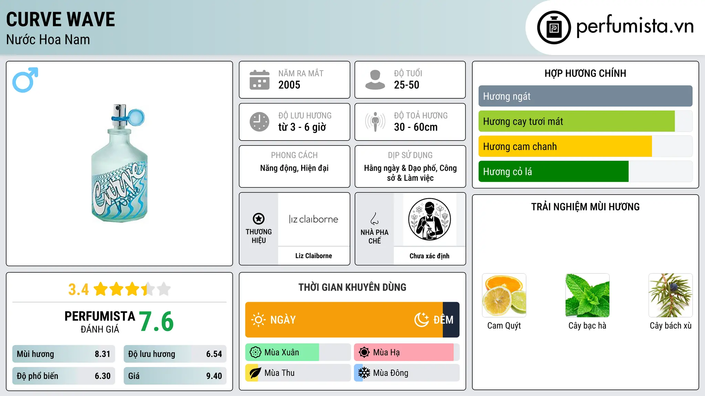The height and width of the screenshot is (396, 705).
Task: Click the sillage value 30 - 60cm
Action: pos(416,127)
